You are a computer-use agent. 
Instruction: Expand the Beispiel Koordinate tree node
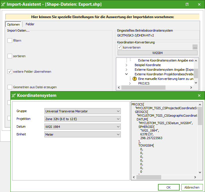pos(126,65)
